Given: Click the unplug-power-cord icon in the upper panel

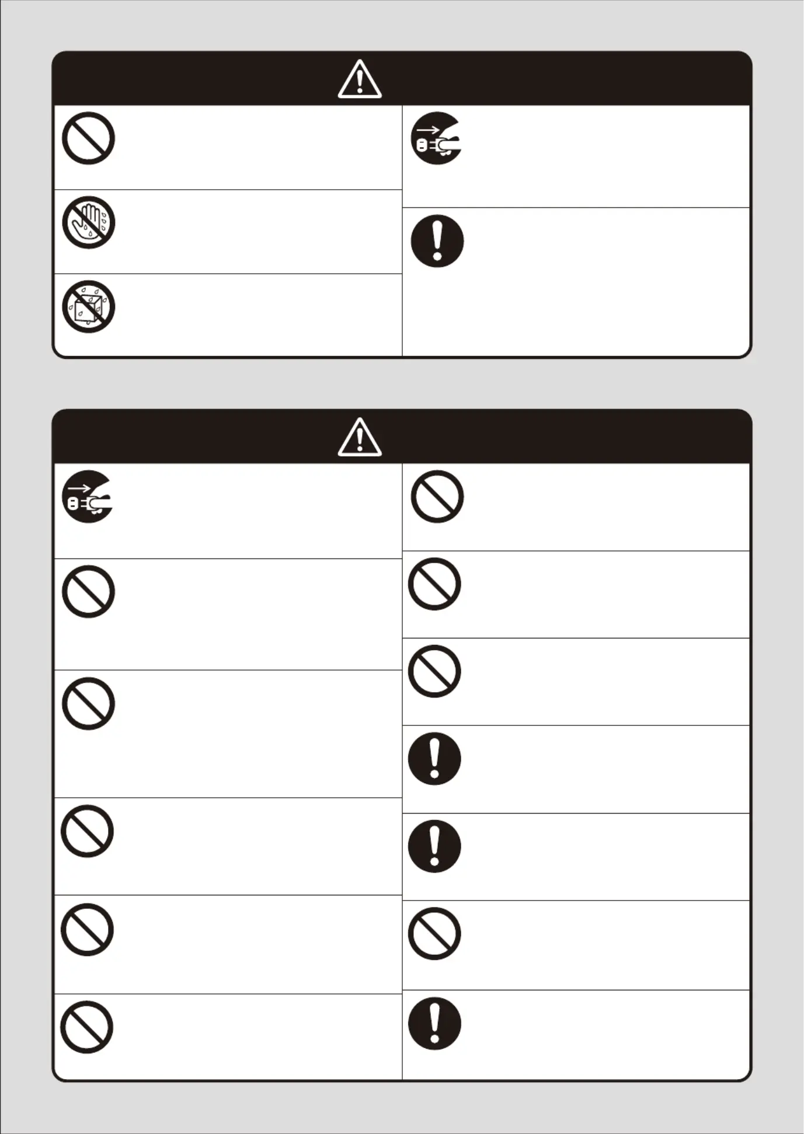Looking at the screenshot, I should tap(437, 138).
